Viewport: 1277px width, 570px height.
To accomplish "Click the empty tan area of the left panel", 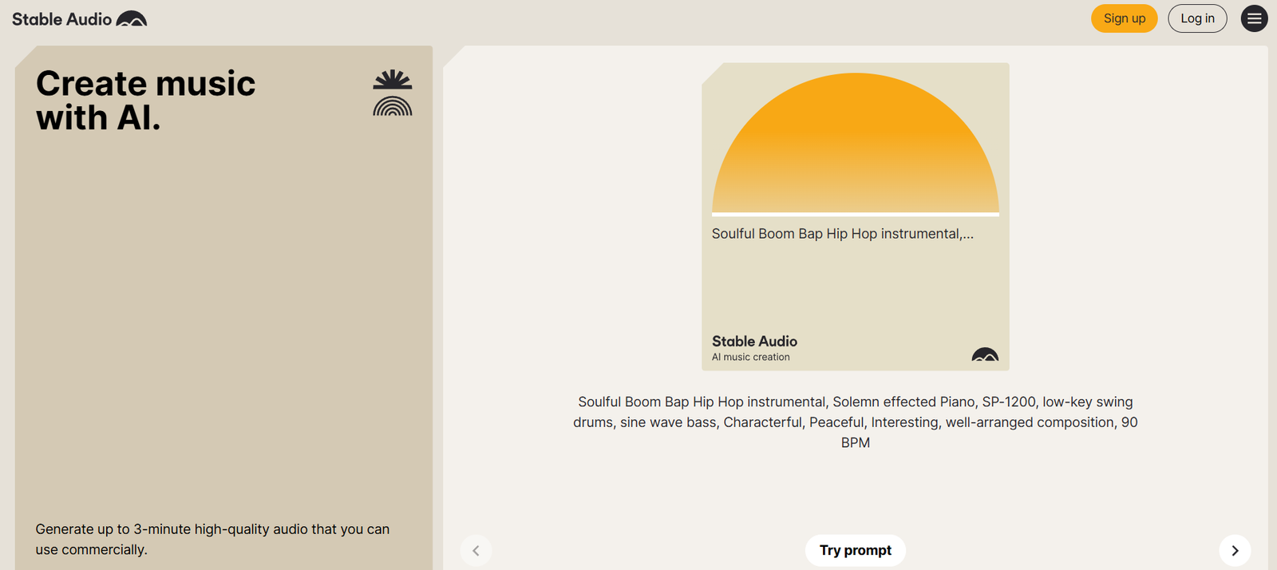I will (x=223, y=319).
